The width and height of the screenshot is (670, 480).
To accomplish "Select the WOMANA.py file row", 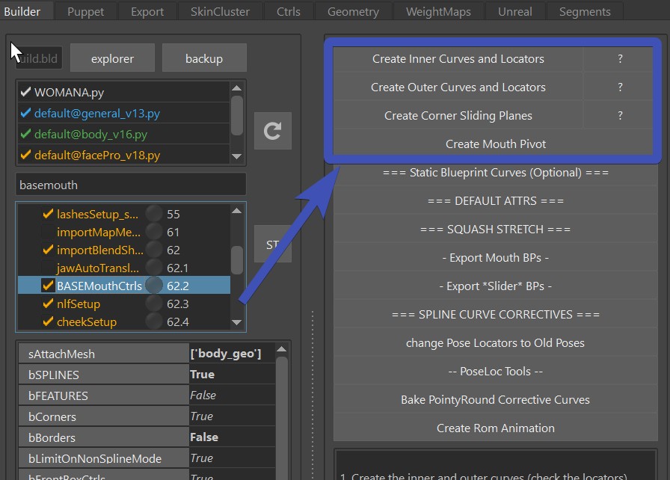I will click(123, 92).
